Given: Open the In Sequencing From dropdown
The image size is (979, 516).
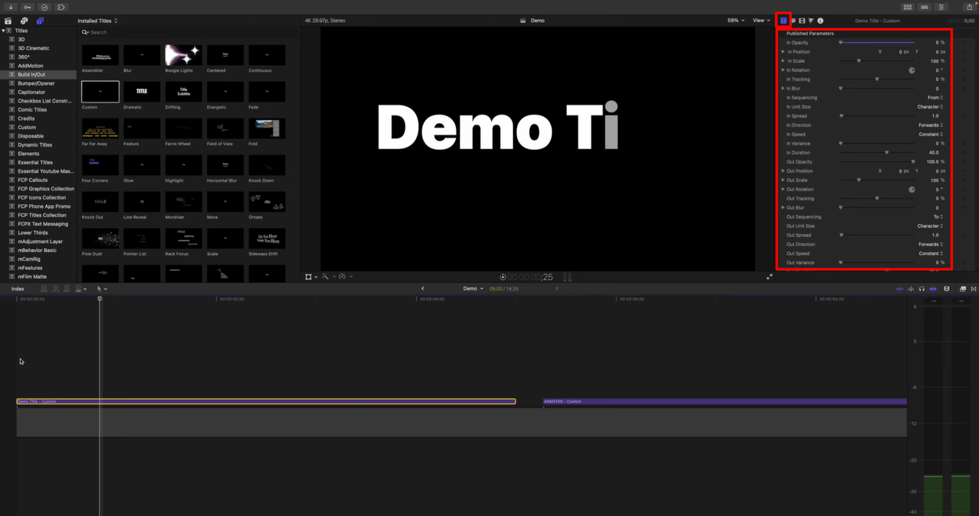Looking at the screenshot, I should tap(935, 98).
